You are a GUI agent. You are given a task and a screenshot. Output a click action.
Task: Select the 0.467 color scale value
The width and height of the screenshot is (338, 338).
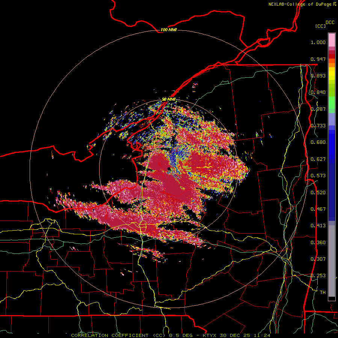click(x=318, y=209)
